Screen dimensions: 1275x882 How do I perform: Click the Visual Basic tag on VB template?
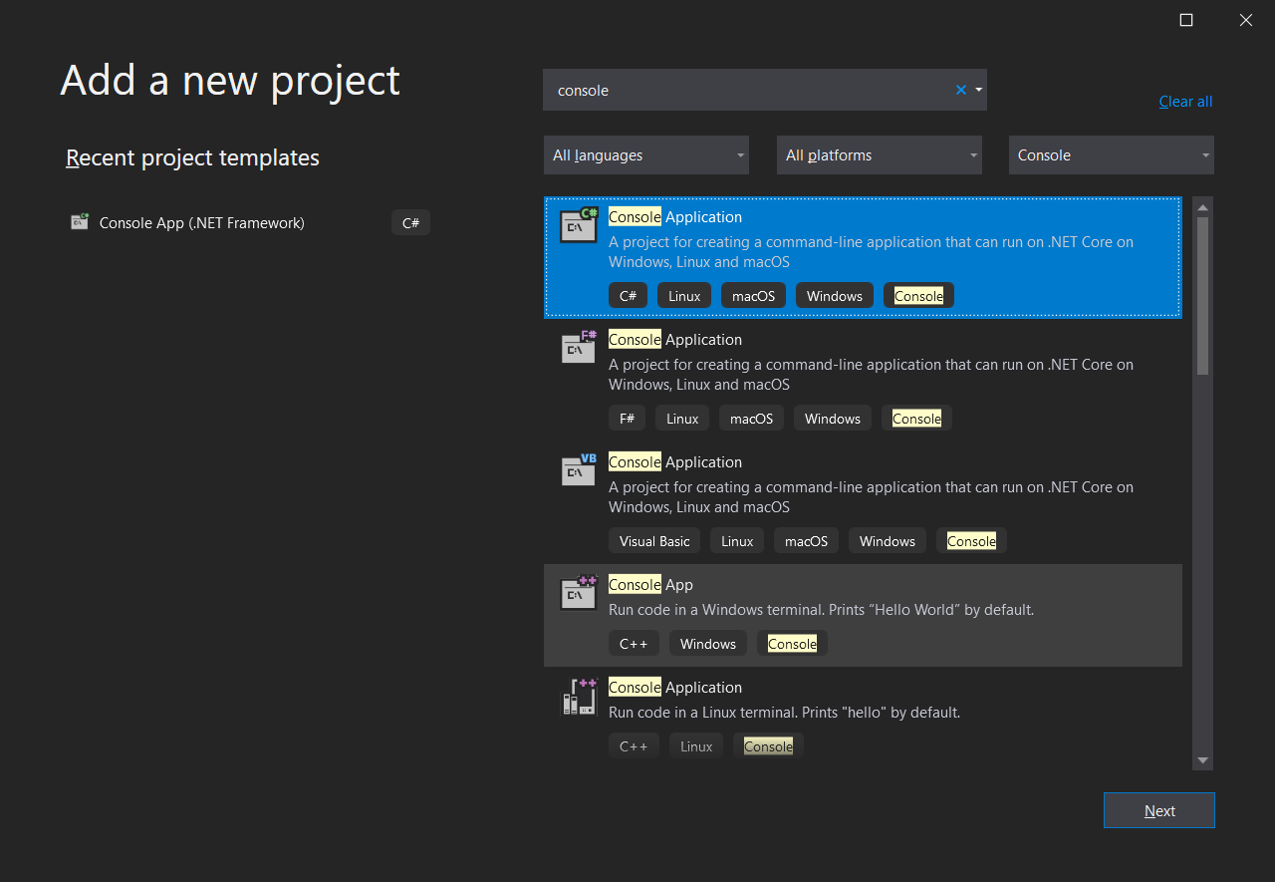tap(654, 541)
